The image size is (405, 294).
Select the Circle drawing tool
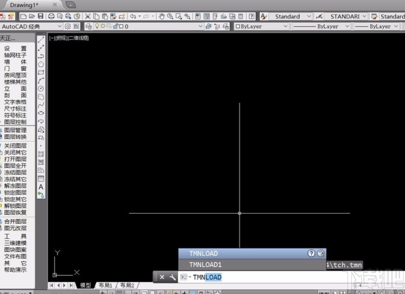tap(41, 89)
